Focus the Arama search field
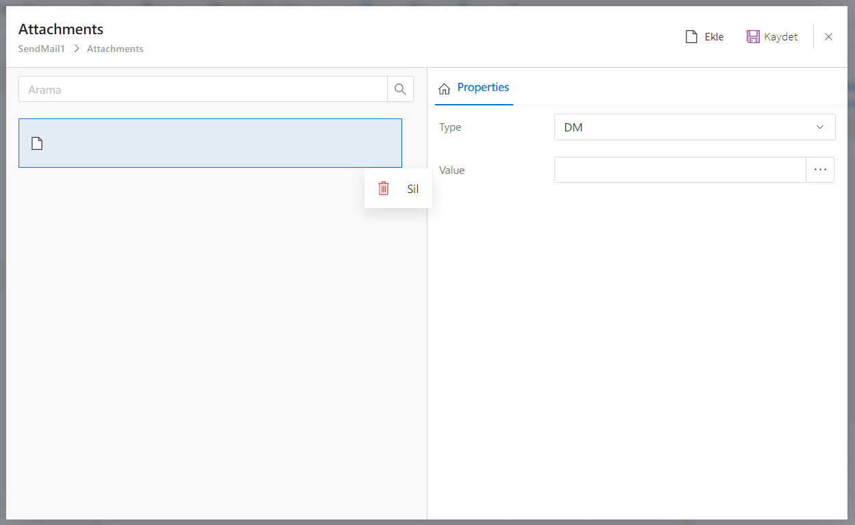The height and width of the screenshot is (525, 855). coord(203,90)
